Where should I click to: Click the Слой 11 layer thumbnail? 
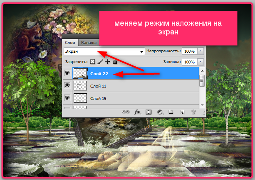(80, 85)
